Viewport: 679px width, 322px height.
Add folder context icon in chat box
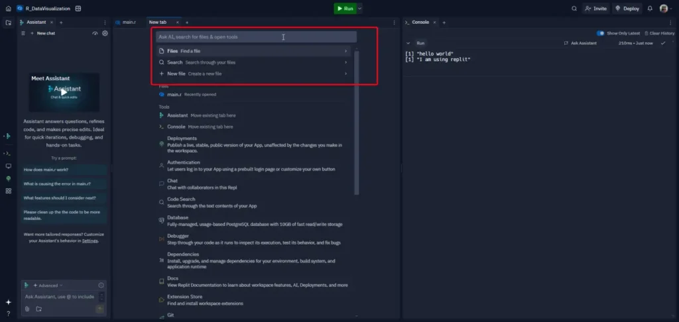click(39, 309)
